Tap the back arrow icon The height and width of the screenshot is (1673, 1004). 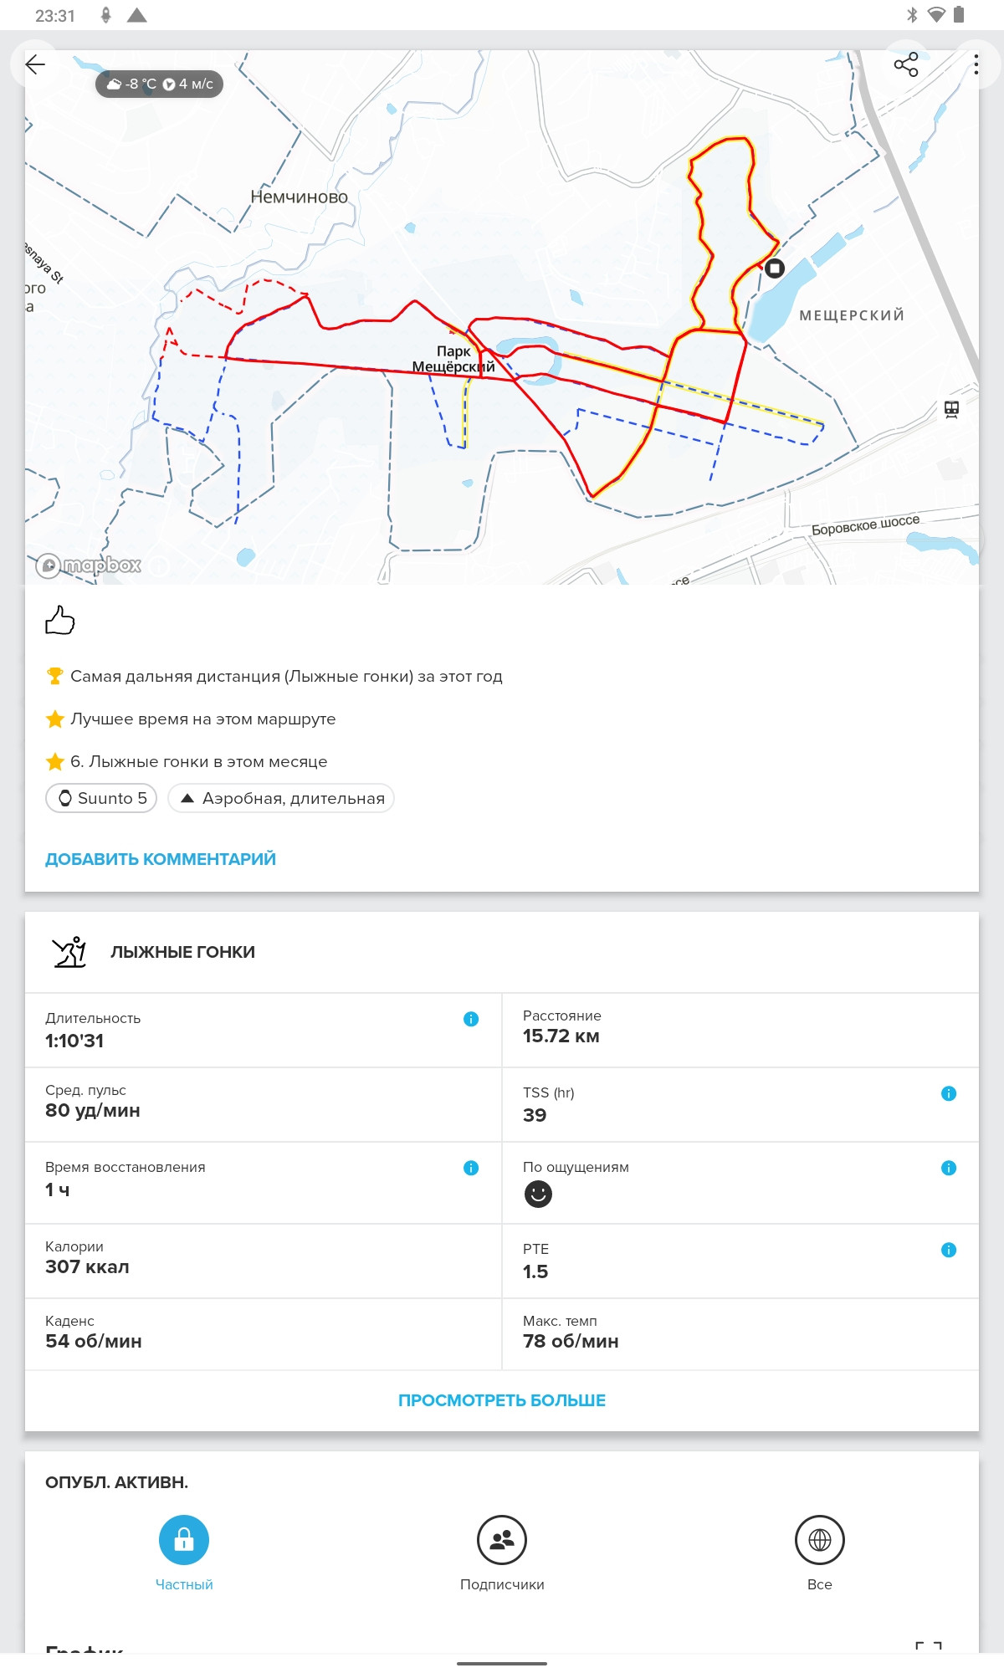tap(35, 64)
